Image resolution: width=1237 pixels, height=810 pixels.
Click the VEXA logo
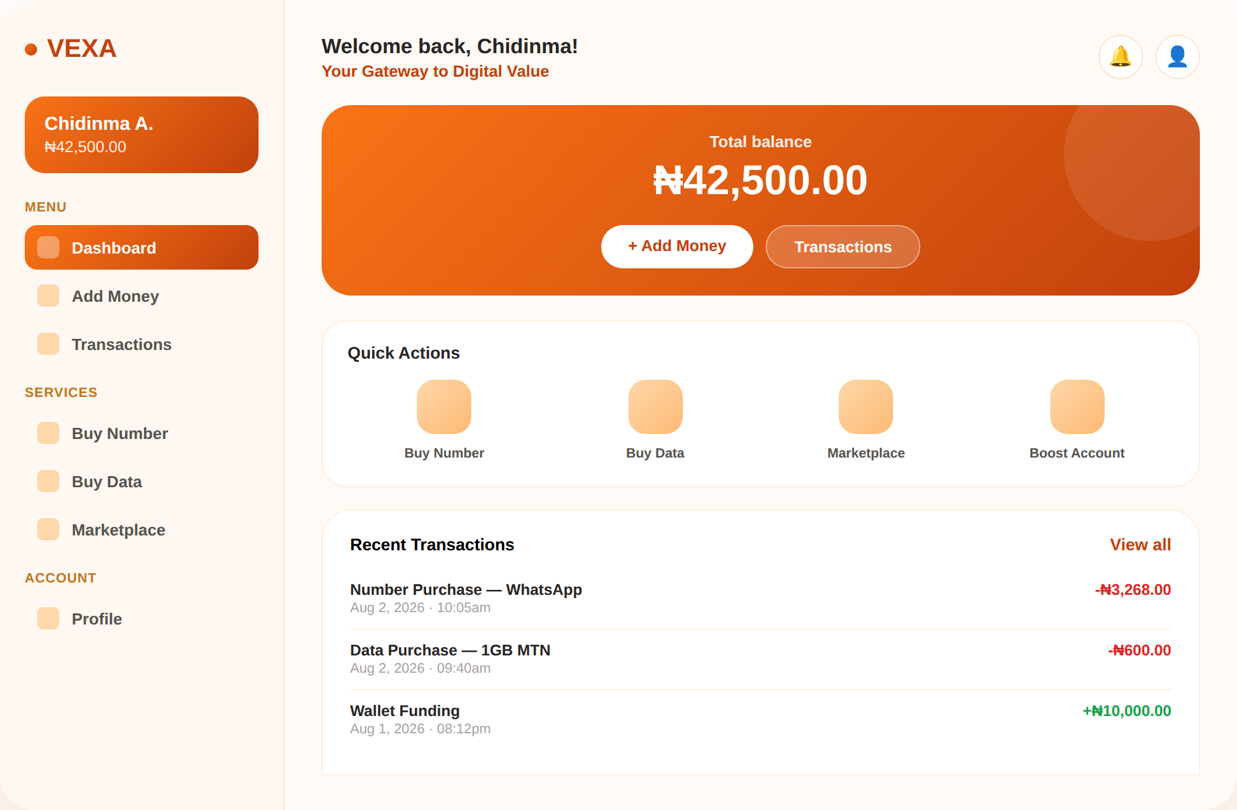[x=71, y=49]
